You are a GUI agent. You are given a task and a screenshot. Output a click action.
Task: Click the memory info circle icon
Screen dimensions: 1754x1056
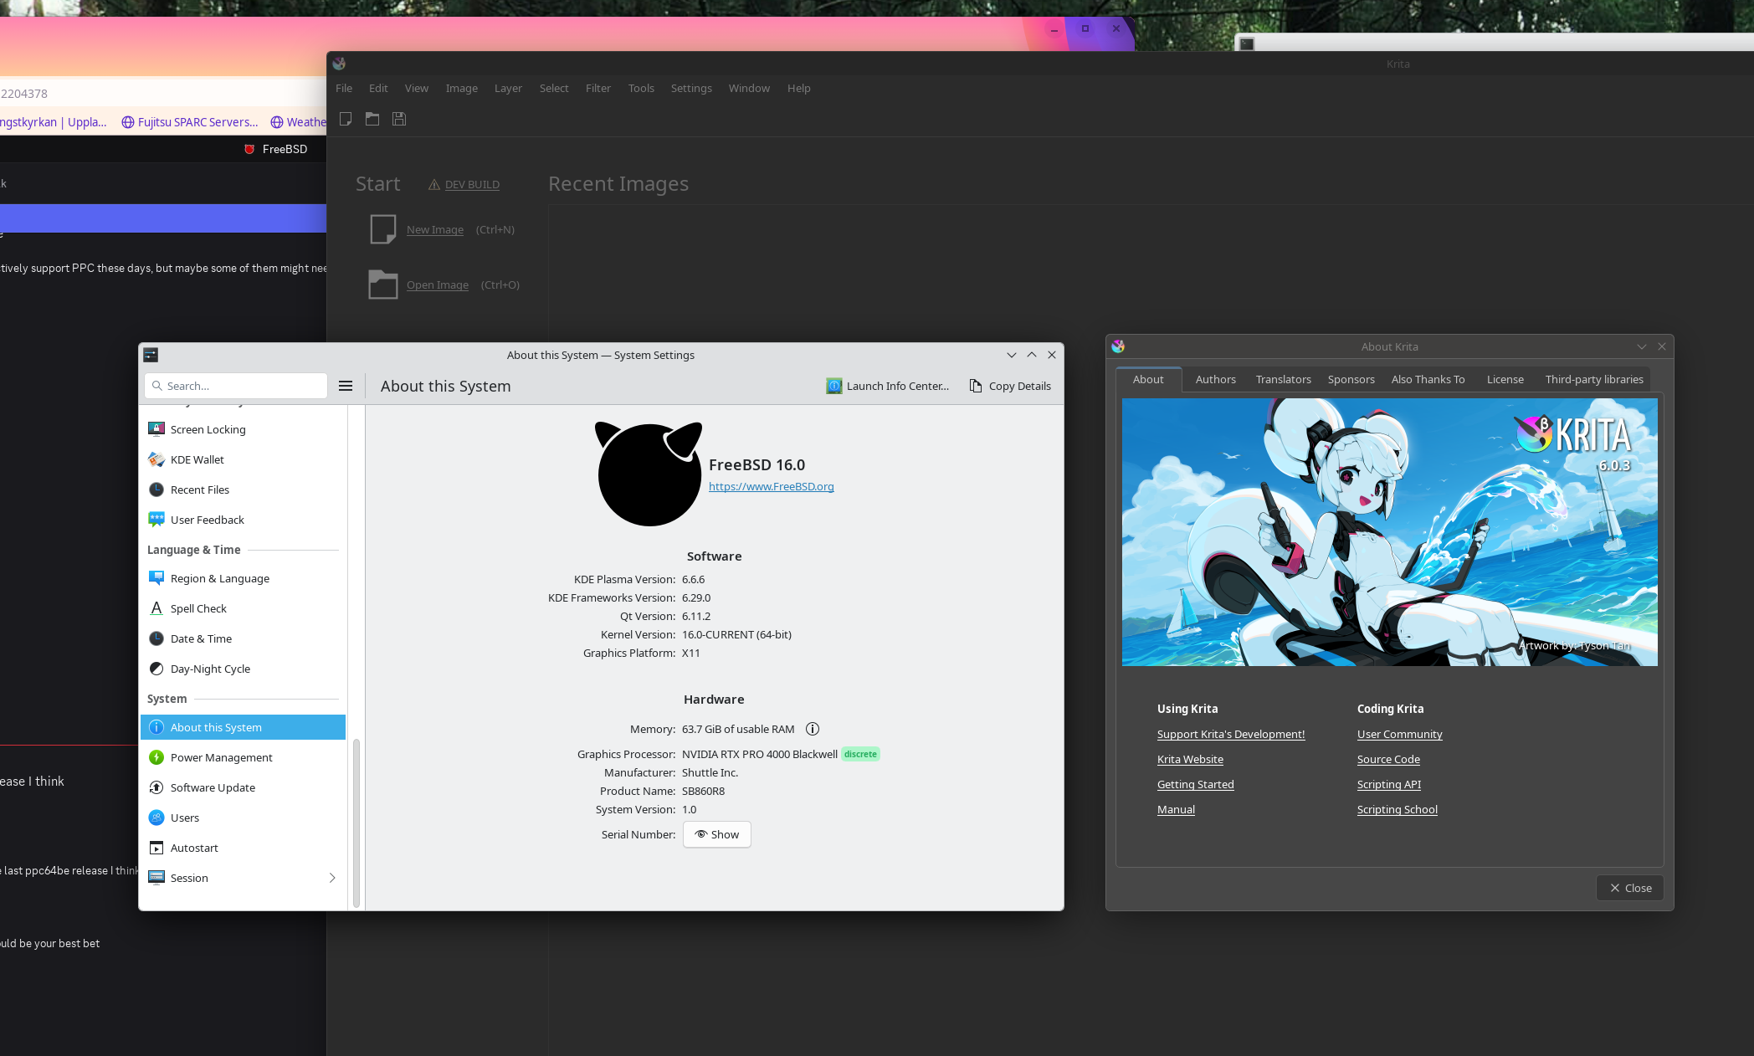tap(813, 729)
